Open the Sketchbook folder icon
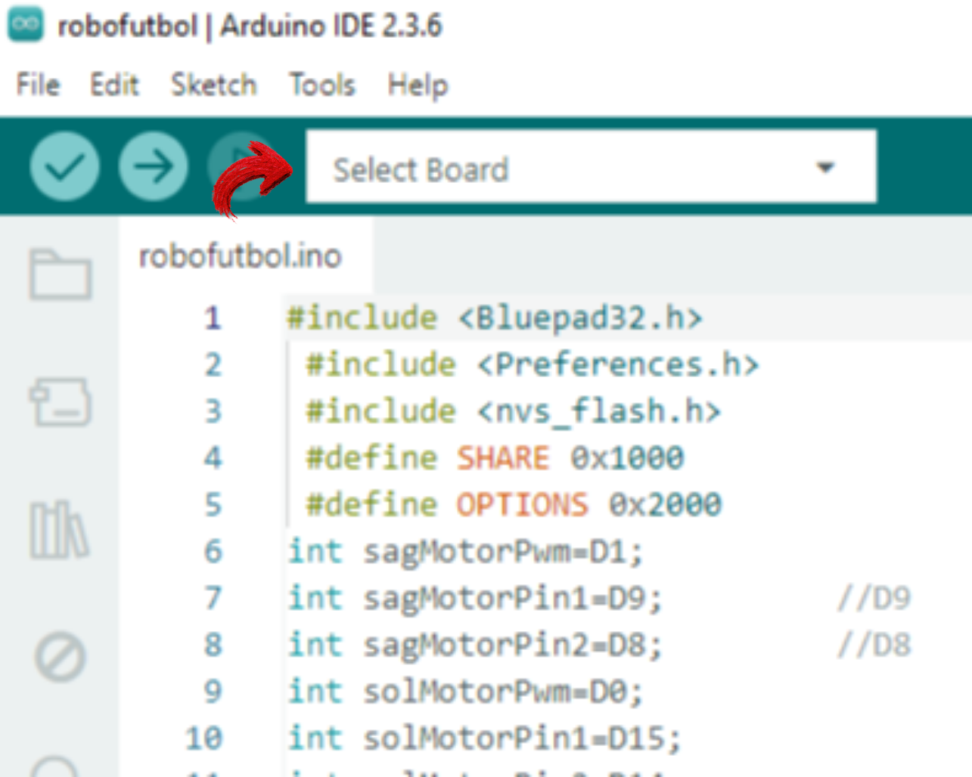Image resolution: width=972 pixels, height=777 pixels. pos(61,274)
